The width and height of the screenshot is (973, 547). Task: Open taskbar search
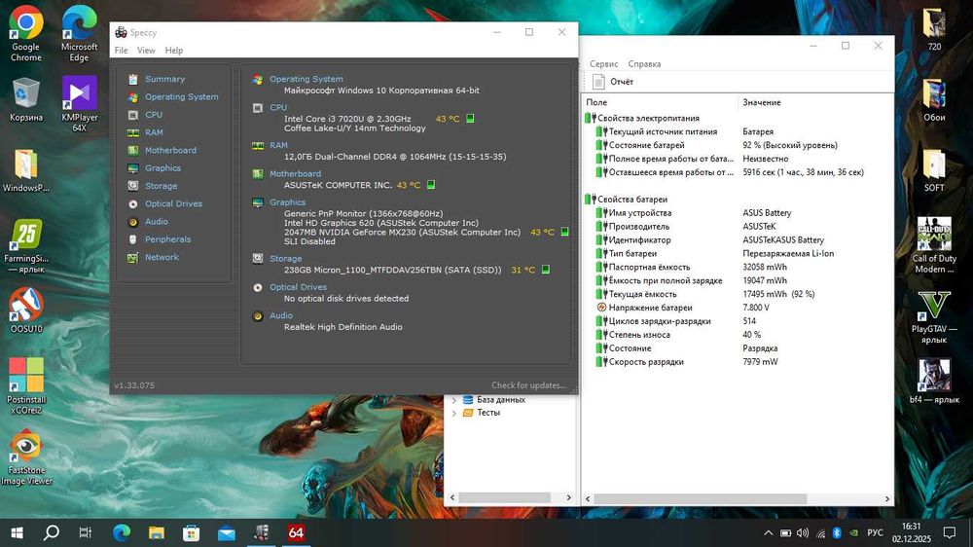pyautogui.click(x=52, y=532)
